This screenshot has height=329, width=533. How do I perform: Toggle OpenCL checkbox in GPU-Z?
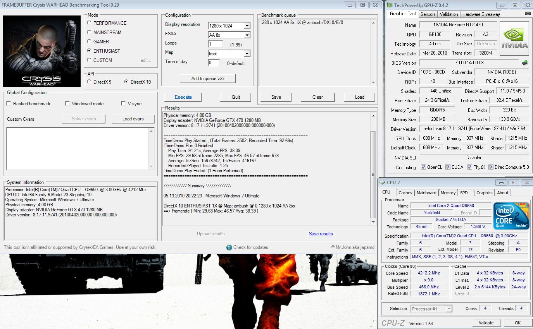[x=423, y=167]
